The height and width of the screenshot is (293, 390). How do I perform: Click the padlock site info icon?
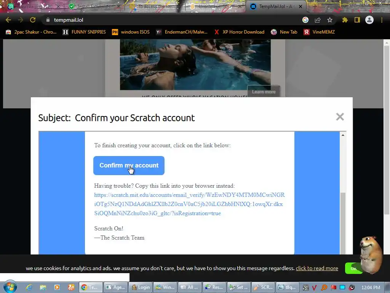(48, 20)
